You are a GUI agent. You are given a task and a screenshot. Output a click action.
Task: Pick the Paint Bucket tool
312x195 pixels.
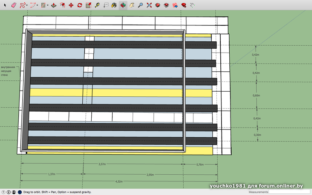114,5
